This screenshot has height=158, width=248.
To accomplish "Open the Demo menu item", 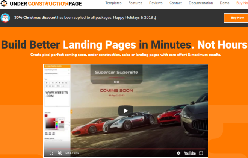I will click(x=225, y=3).
